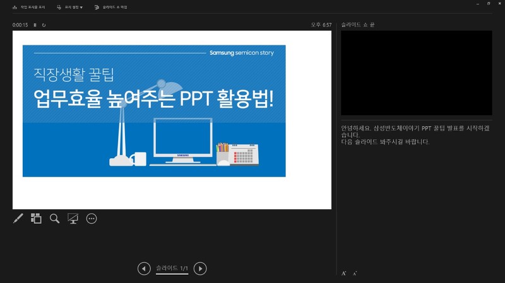Go to previous slide arrow
This screenshot has height=283, width=505.
tap(144, 269)
